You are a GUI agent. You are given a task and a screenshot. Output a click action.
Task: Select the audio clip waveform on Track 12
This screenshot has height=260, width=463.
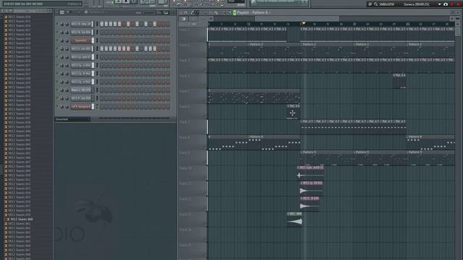(x=310, y=206)
